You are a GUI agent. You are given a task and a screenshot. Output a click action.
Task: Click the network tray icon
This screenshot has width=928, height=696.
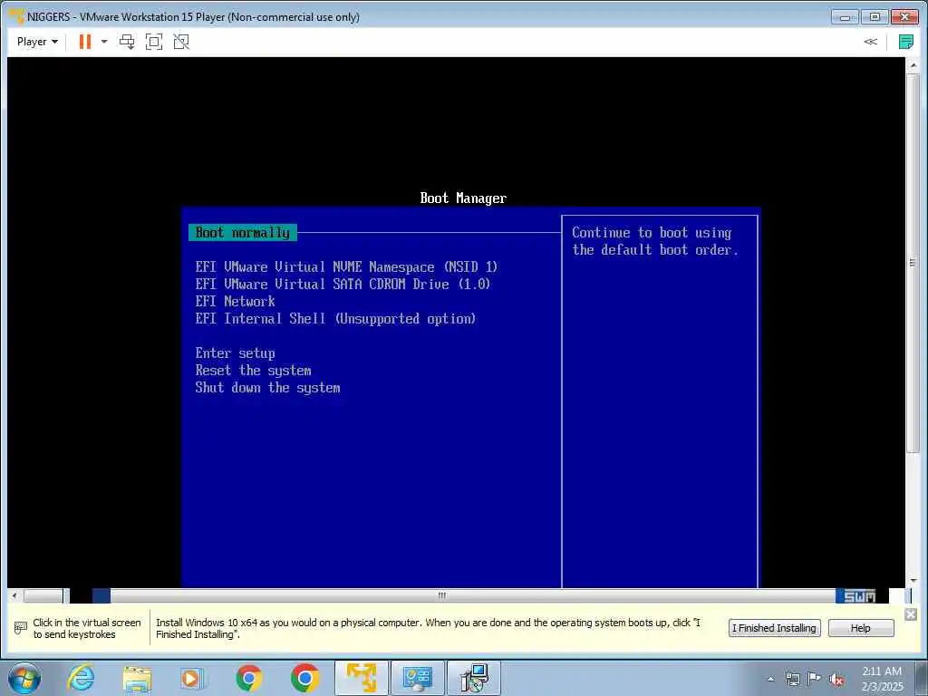click(792, 679)
